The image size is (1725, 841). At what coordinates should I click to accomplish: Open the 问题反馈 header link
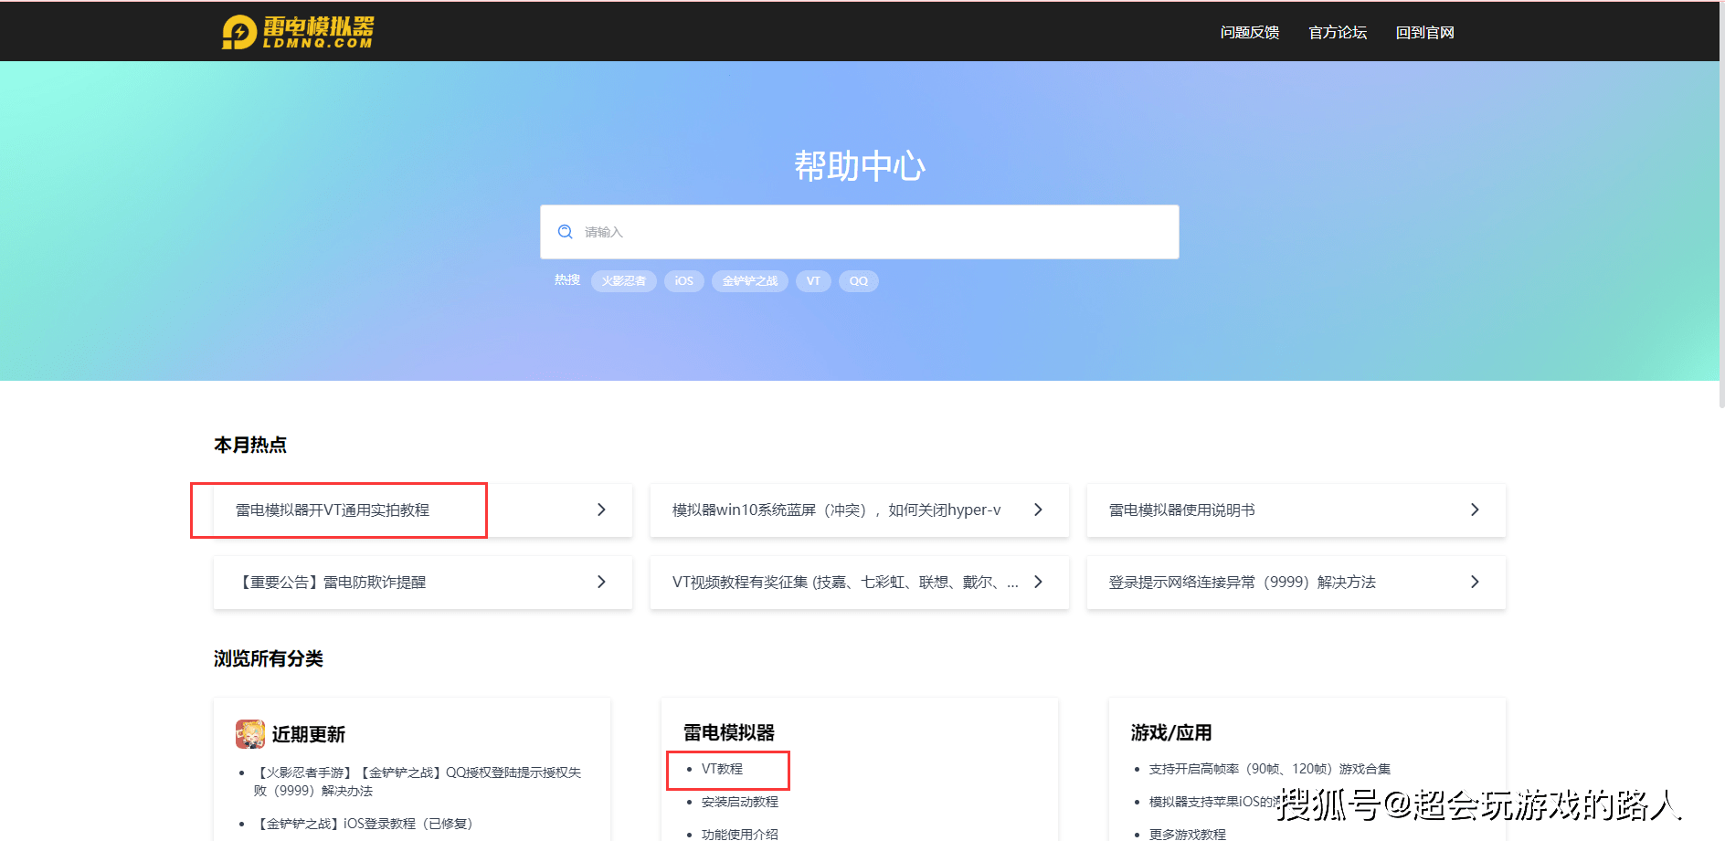click(1249, 32)
